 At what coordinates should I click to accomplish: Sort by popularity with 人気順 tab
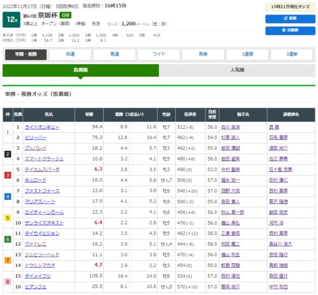237,70
